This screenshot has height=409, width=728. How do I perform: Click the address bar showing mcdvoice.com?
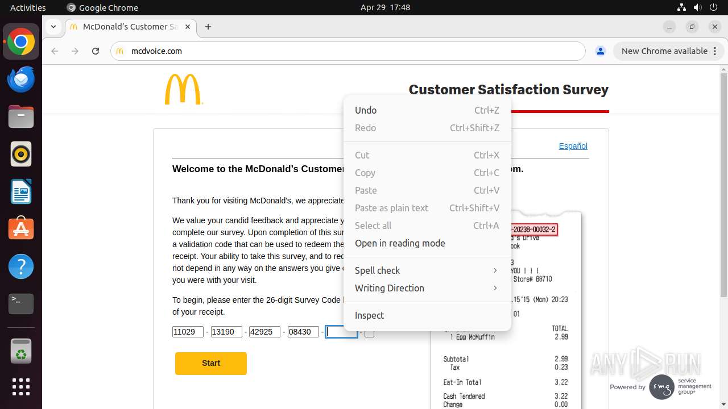click(x=348, y=51)
